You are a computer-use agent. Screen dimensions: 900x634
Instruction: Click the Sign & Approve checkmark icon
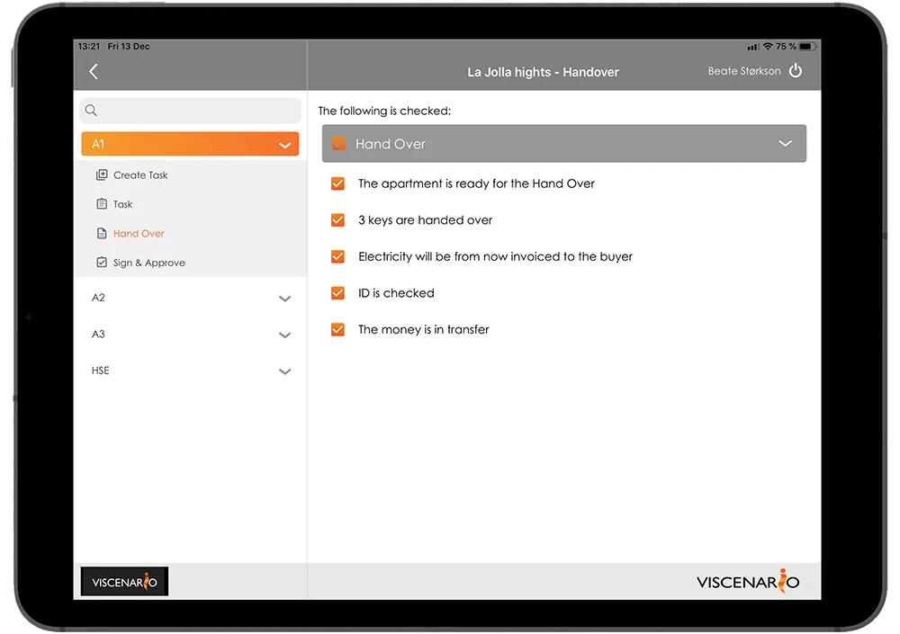[102, 263]
